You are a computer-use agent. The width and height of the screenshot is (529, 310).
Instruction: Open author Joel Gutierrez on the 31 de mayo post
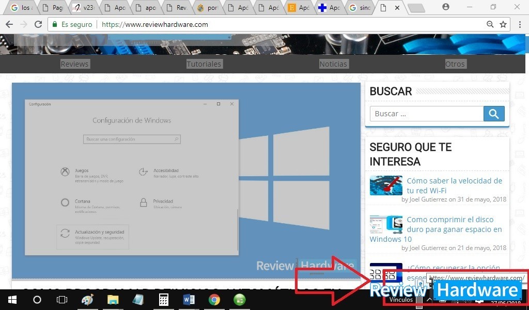click(x=428, y=199)
